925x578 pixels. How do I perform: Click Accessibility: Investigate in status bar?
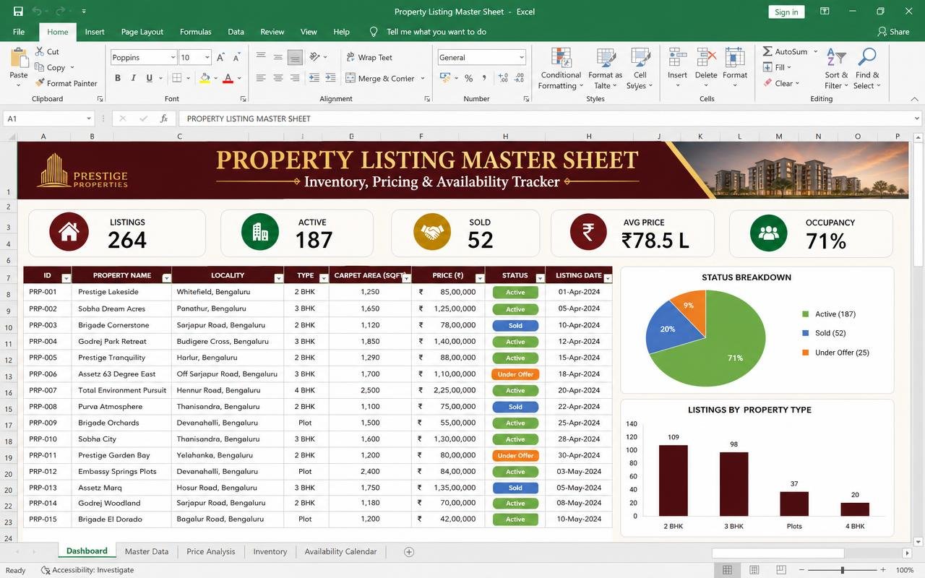click(x=87, y=570)
